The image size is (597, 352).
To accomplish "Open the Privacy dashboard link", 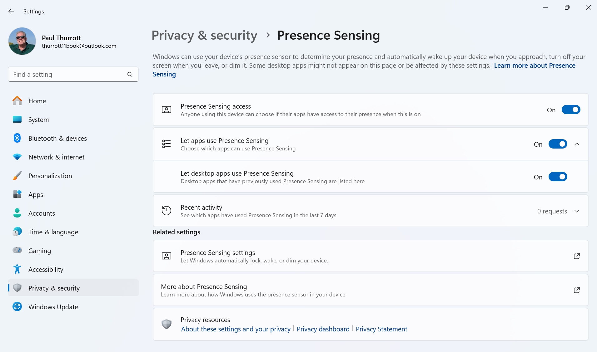I will [x=323, y=329].
